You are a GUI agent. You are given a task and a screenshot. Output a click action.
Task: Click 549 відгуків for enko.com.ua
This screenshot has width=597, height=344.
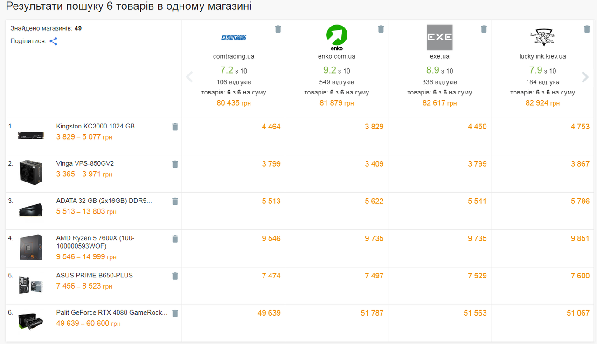337,82
